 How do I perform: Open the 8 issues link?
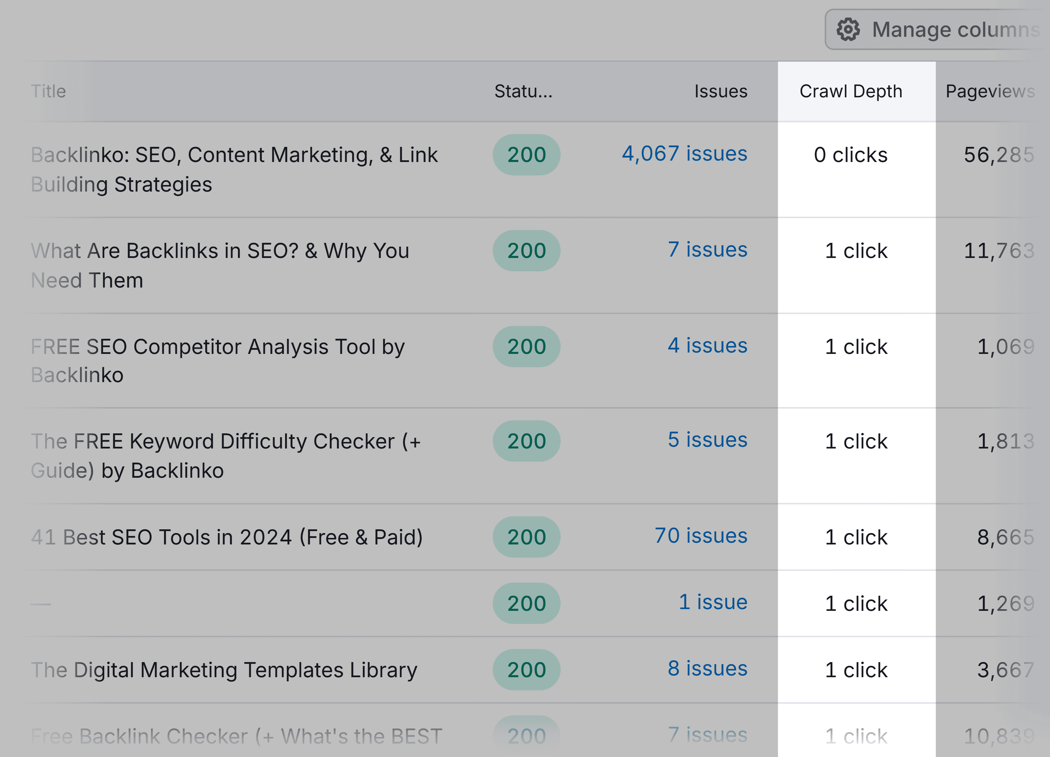pyautogui.click(x=707, y=668)
